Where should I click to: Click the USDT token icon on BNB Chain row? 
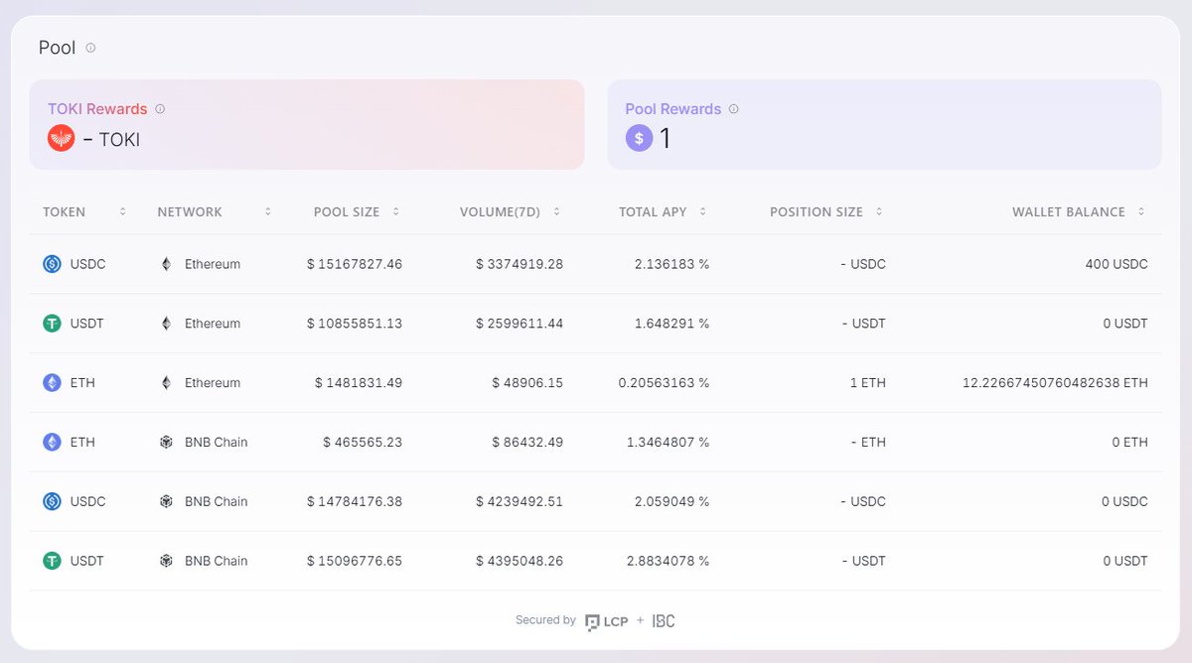53,561
